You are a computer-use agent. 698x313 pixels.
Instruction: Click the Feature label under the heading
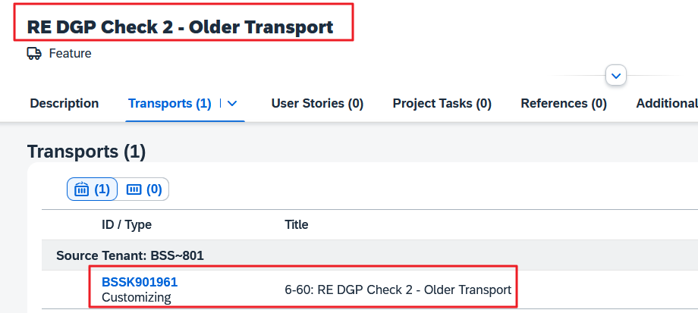70,53
